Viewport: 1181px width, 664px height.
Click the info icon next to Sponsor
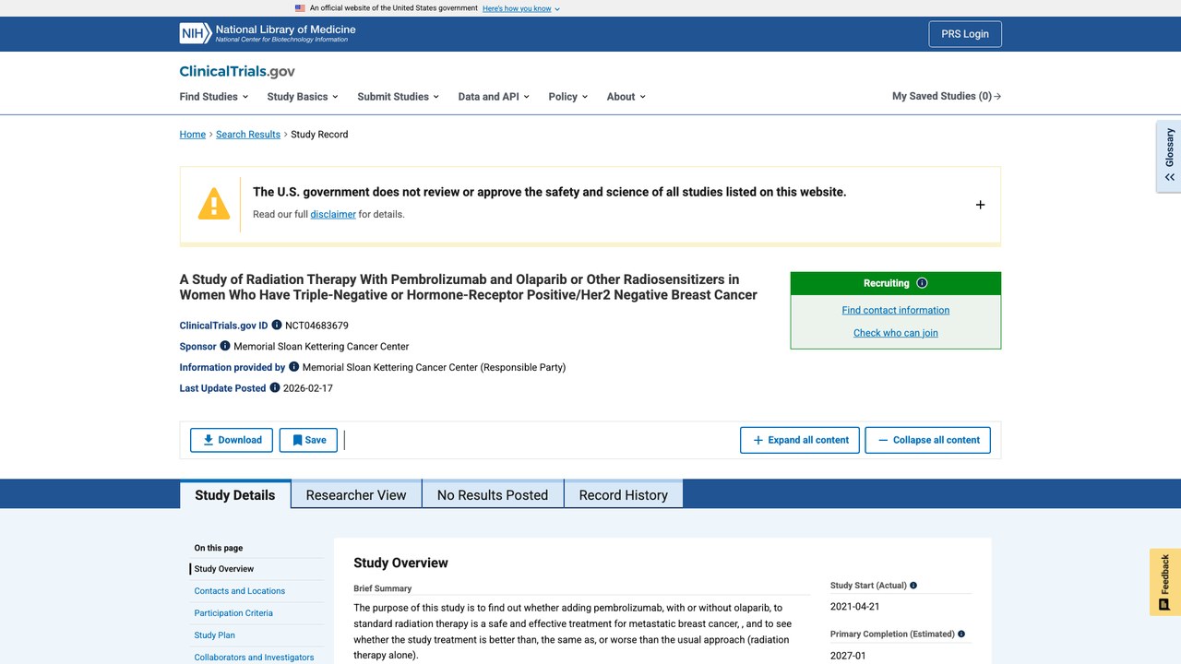[x=225, y=346]
